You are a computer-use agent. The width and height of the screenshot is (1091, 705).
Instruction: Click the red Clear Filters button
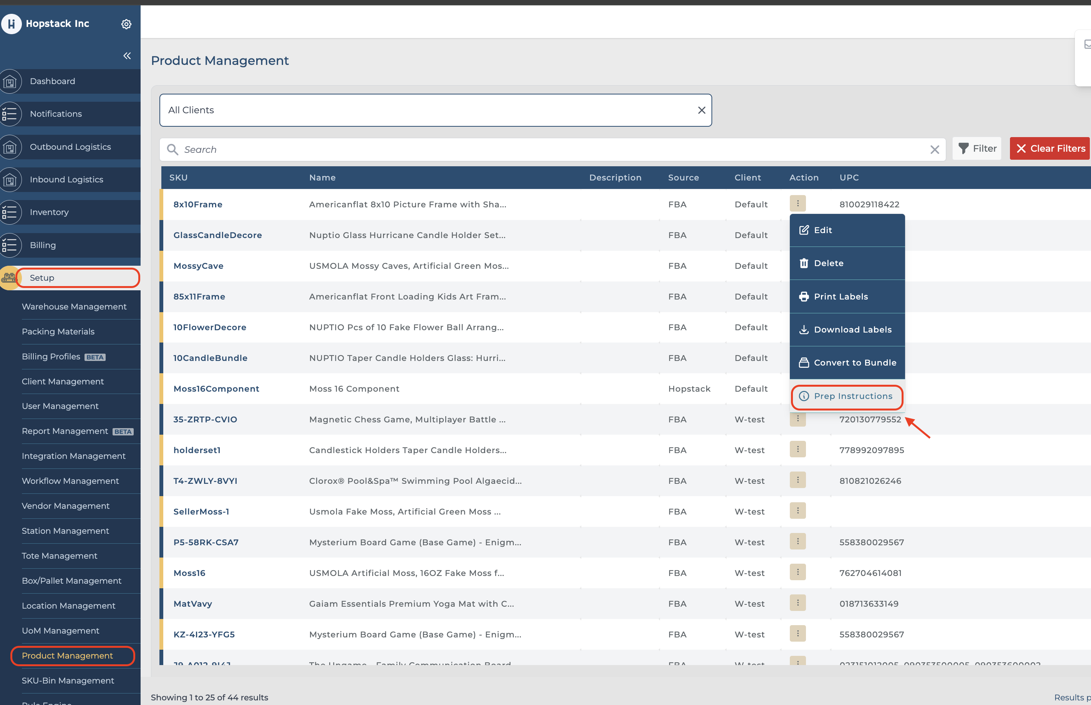coord(1050,148)
